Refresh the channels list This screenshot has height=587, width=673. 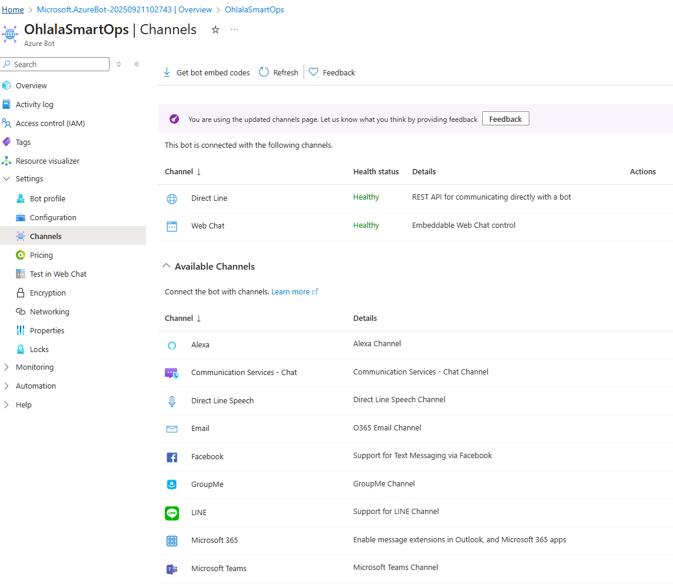tap(279, 72)
